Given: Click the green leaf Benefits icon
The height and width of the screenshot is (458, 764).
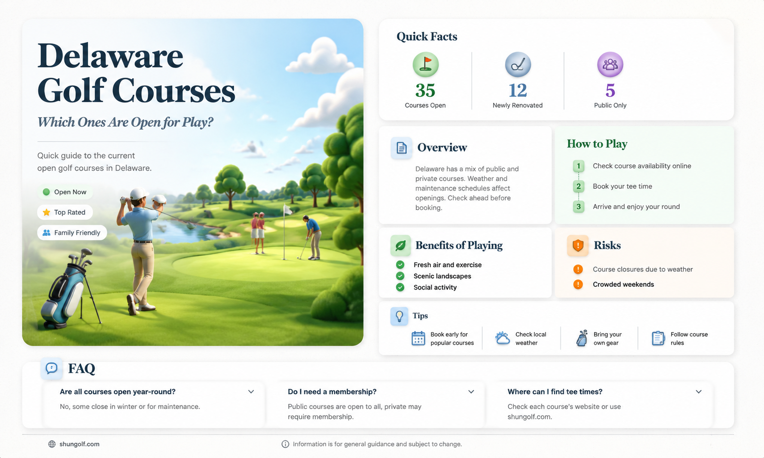Looking at the screenshot, I should tap(400, 245).
